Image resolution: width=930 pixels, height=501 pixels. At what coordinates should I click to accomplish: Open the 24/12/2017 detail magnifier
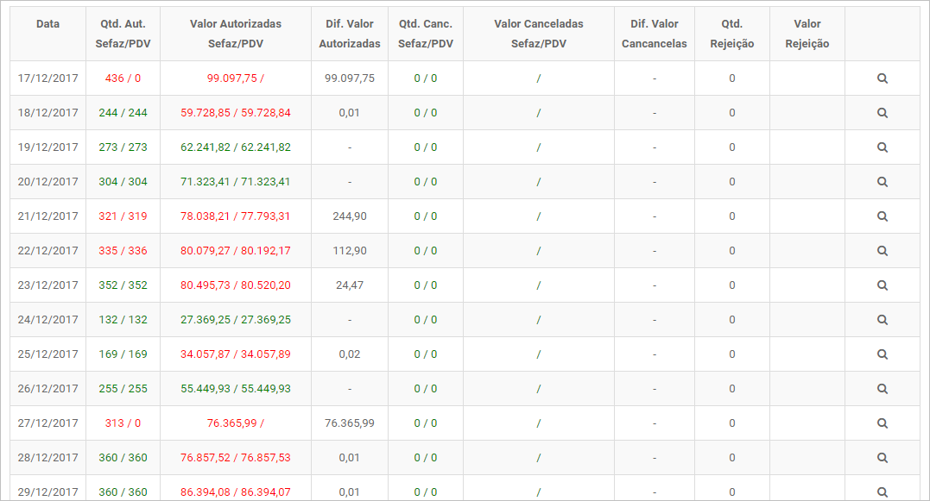click(882, 319)
